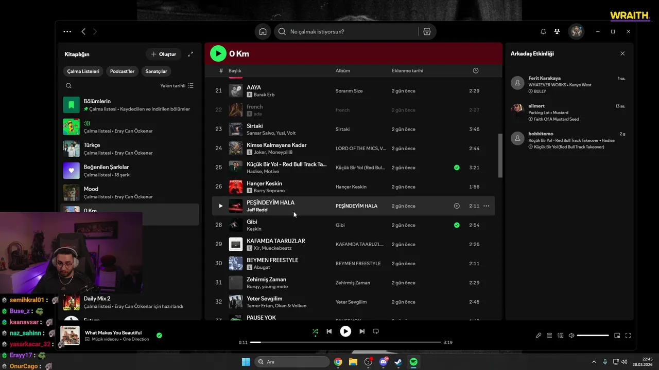The image size is (659, 370).
Task: Open Daily Mix 2 playlist
Action: [x=130, y=302]
